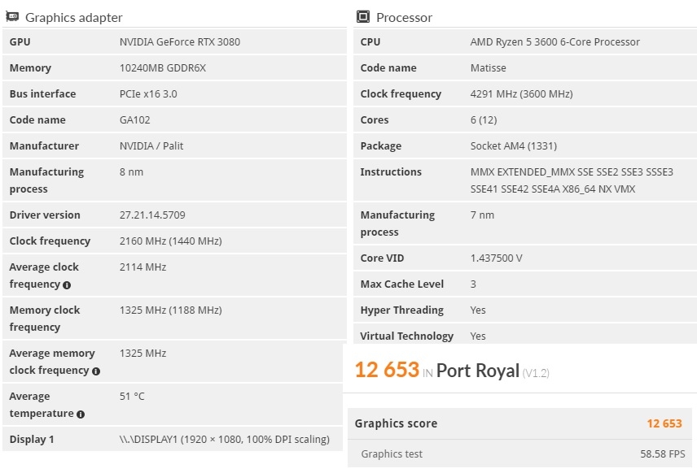Select the Socket AM4 (1331) package value
697x473 pixels.
[514, 146]
